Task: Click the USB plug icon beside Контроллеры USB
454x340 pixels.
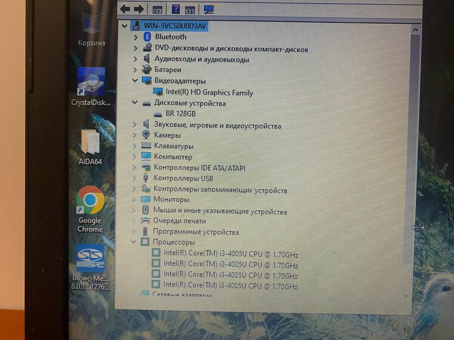Action: [x=145, y=178]
